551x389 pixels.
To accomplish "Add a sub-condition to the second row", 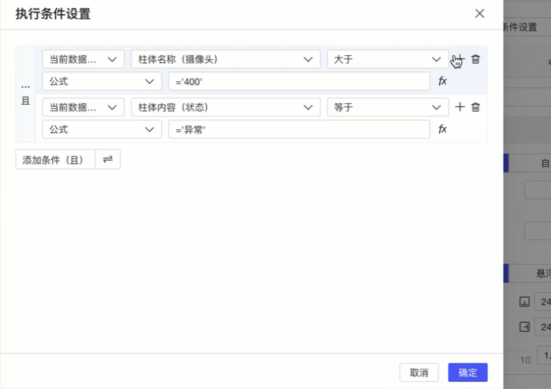I will point(460,107).
